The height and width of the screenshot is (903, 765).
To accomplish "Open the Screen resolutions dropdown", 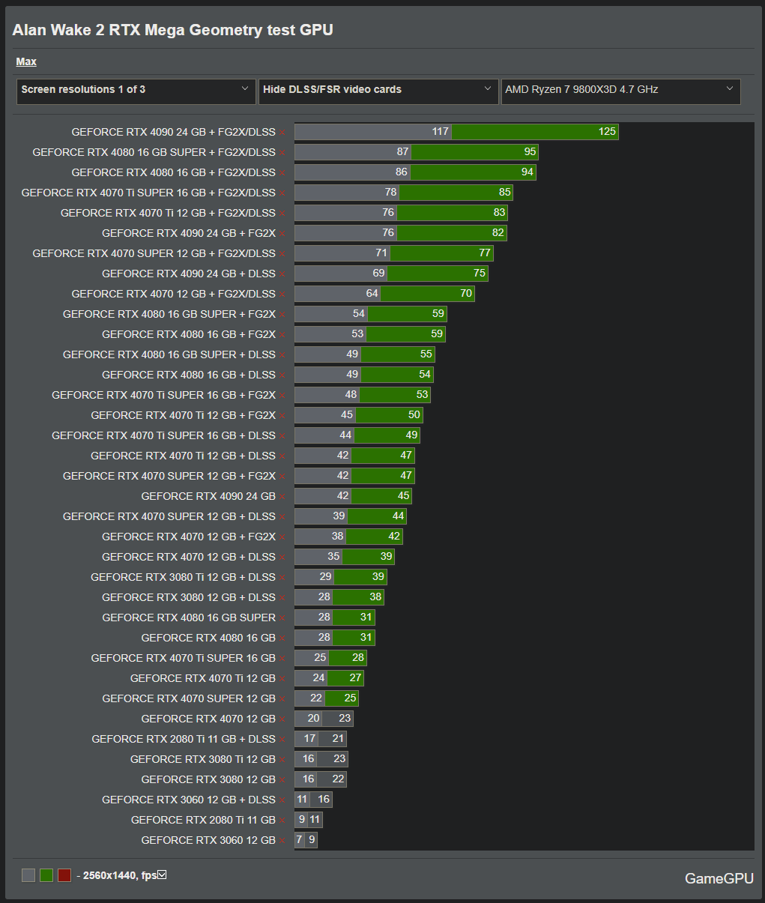I will coord(136,90).
